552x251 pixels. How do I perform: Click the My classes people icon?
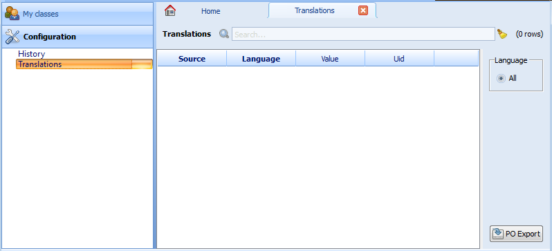click(12, 14)
